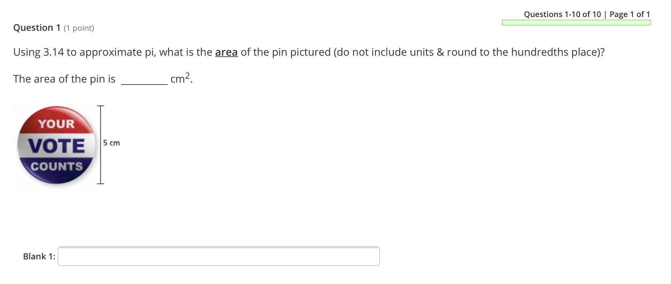Click the Blank 1: label
Screen dimensions: 671x284
pos(39,256)
